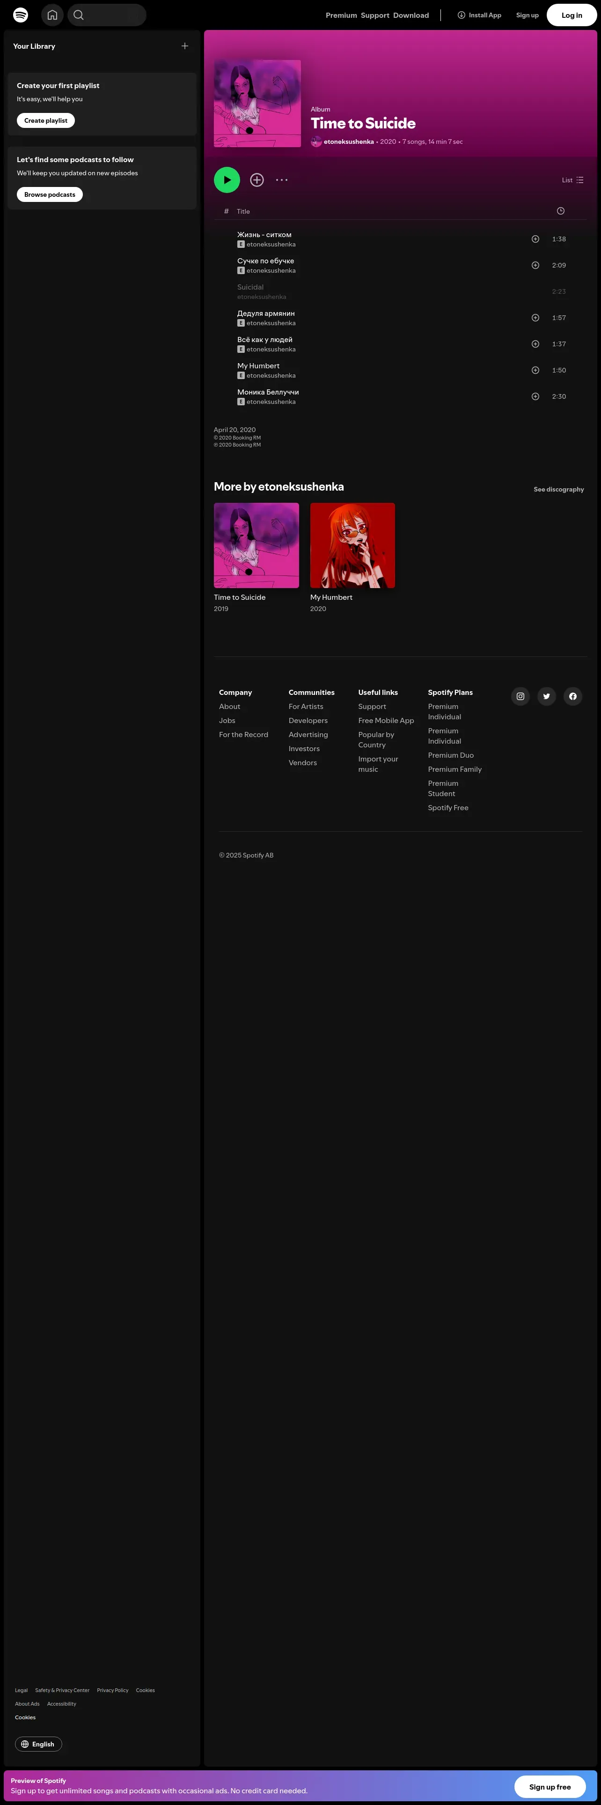Open About link in Company footer
This screenshot has width=601, height=1805.
pyautogui.click(x=229, y=706)
